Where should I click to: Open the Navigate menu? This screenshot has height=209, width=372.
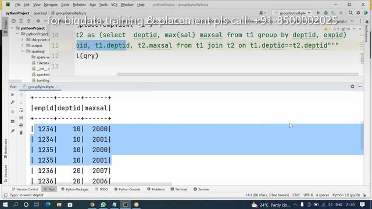tap(51, 5)
